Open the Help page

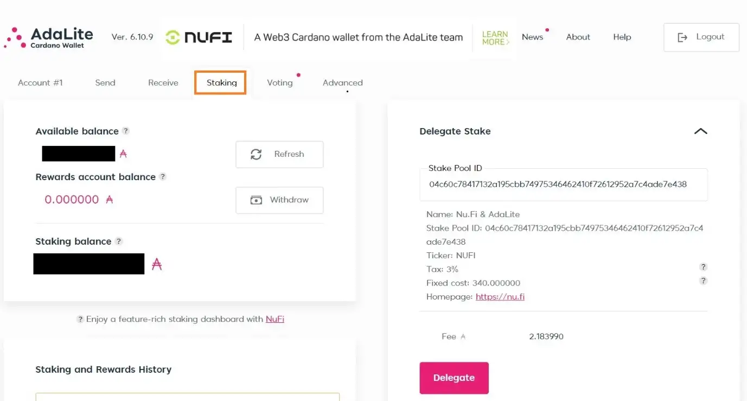(x=622, y=37)
